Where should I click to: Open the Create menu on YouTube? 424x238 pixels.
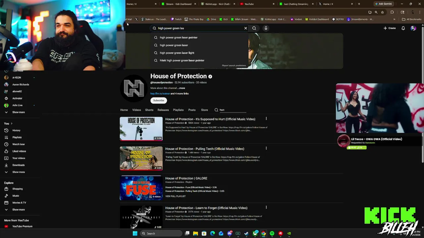390,28
